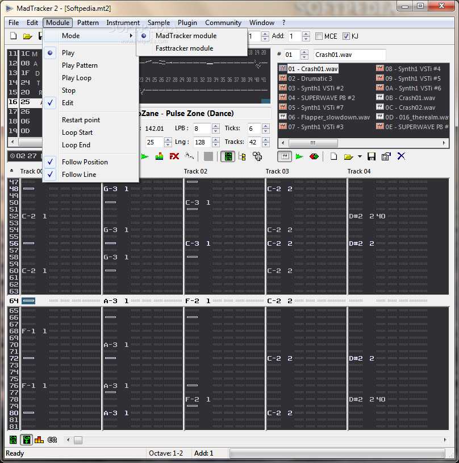This screenshot has height=463, width=459.
Task: Click the bottom pattern view icon
Action: (13, 440)
